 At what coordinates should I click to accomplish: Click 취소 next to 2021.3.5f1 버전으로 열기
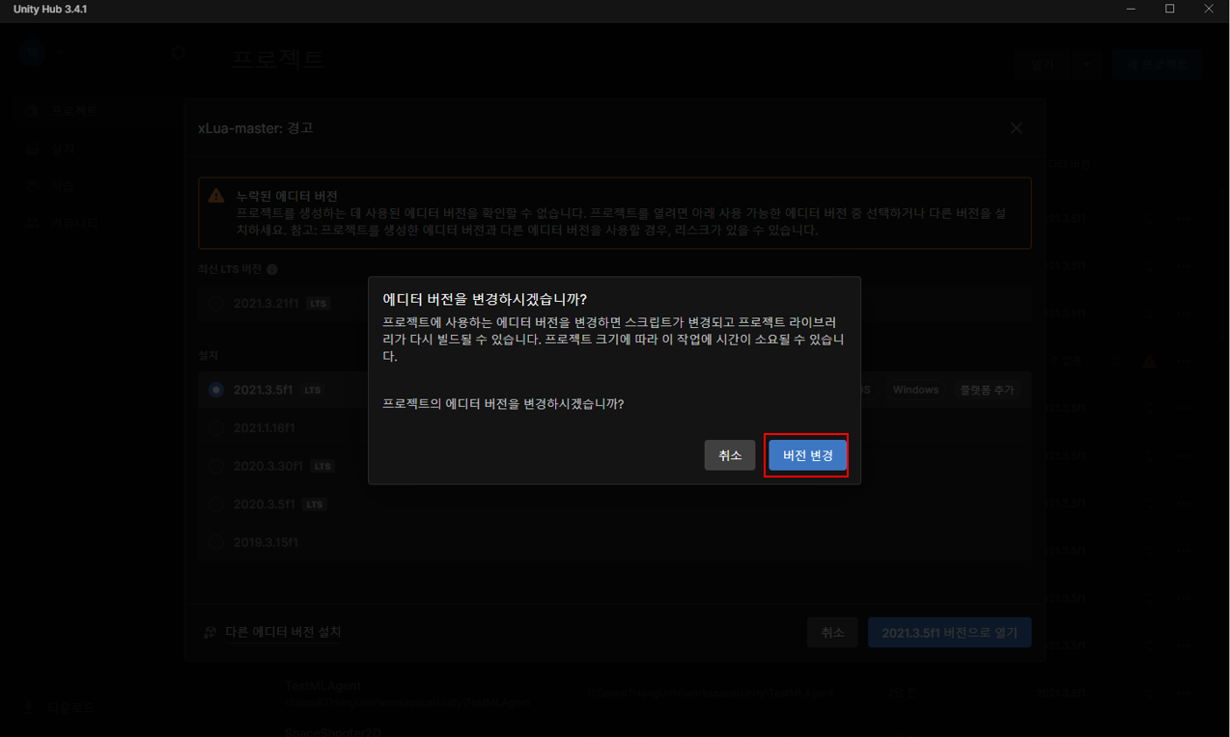(832, 633)
